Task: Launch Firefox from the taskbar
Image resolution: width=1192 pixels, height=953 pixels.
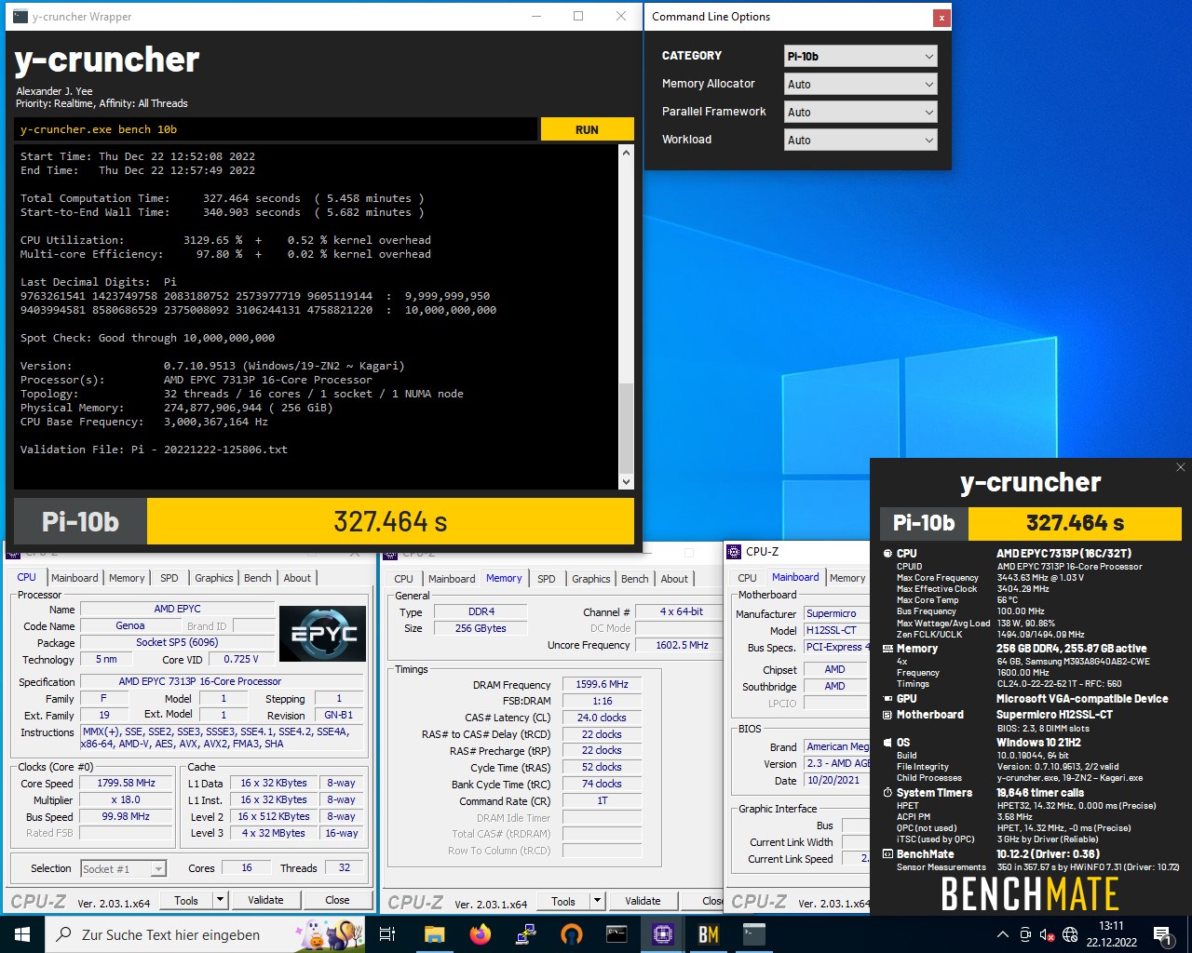Action: point(480,934)
